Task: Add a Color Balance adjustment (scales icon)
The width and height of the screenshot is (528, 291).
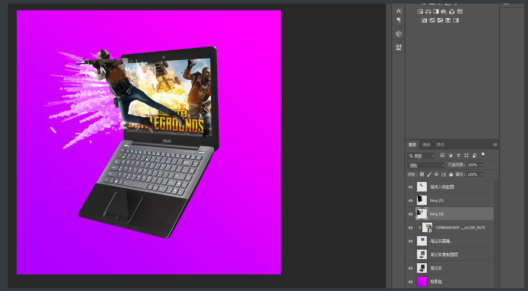Action: click(x=428, y=11)
